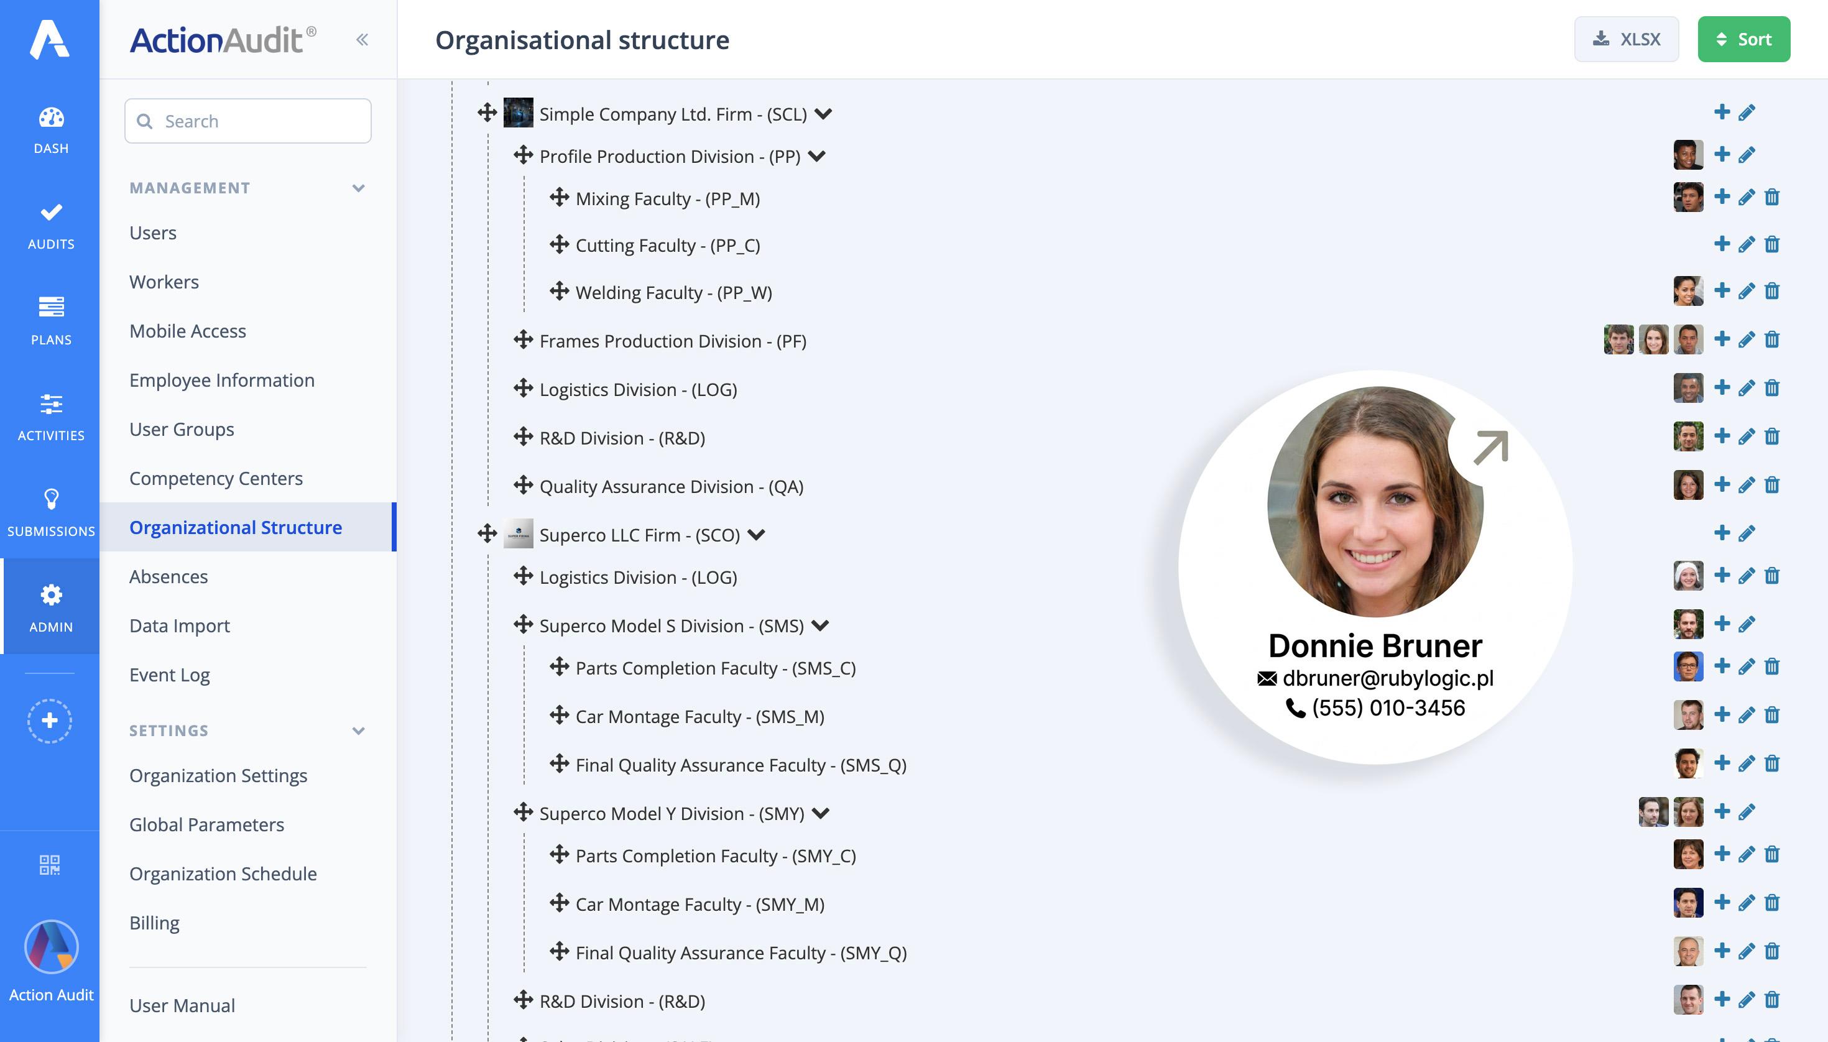Open the Activities sidebar section
This screenshot has height=1042, width=1828.
[51, 417]
